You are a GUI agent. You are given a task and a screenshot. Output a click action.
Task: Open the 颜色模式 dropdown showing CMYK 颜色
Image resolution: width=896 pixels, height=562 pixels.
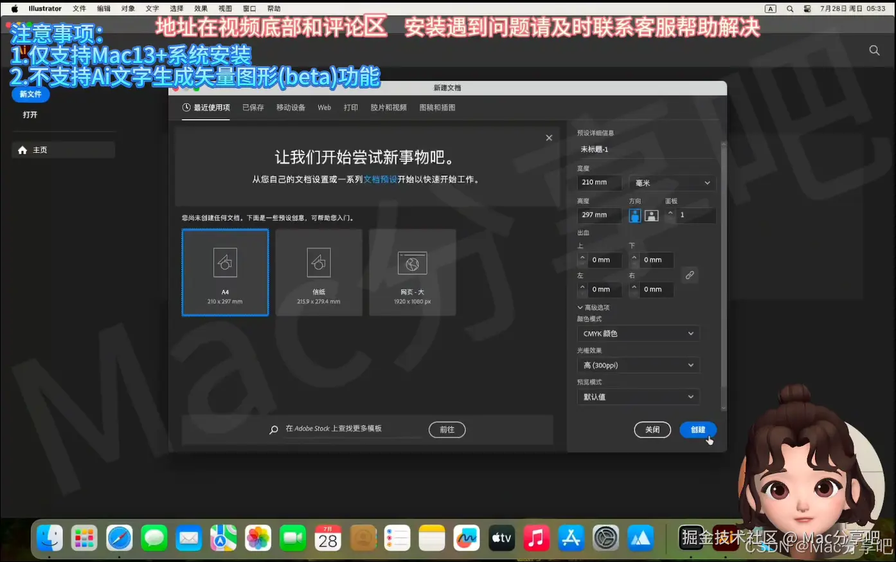click(638, 333)
